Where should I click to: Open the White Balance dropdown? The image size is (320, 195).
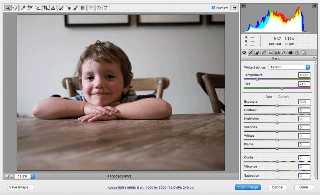[x=288, y=67]
